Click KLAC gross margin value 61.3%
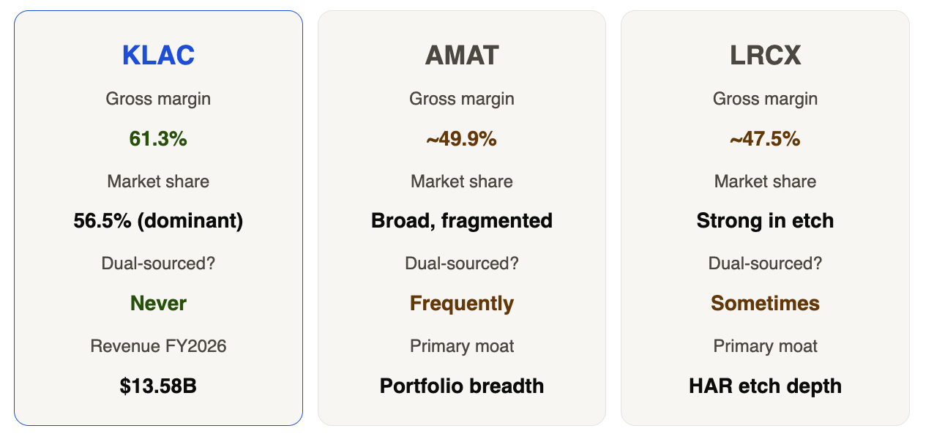934x442 pixels. [x=158, y=139]
